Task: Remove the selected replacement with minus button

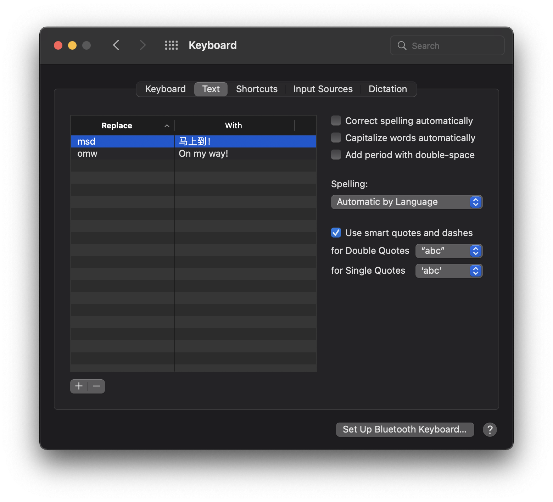Action: pyautogui.click(x=96, y=386)
